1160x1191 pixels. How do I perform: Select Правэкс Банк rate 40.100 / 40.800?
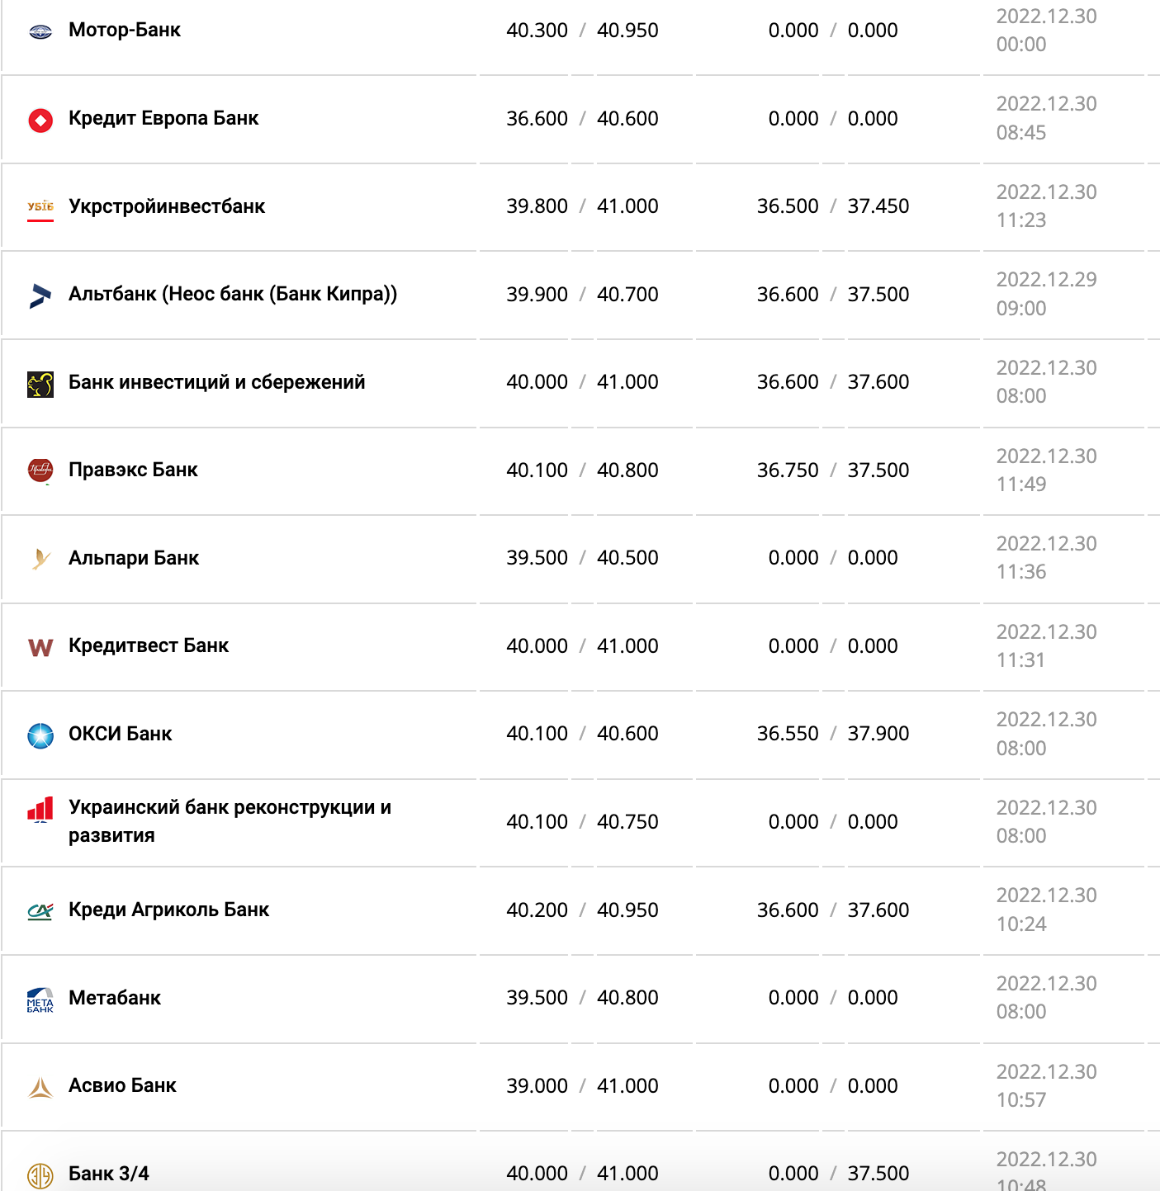pos(582,470)
